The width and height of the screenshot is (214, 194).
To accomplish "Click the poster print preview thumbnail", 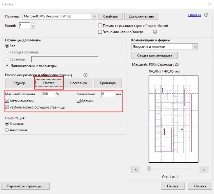I will pos(174,119).
